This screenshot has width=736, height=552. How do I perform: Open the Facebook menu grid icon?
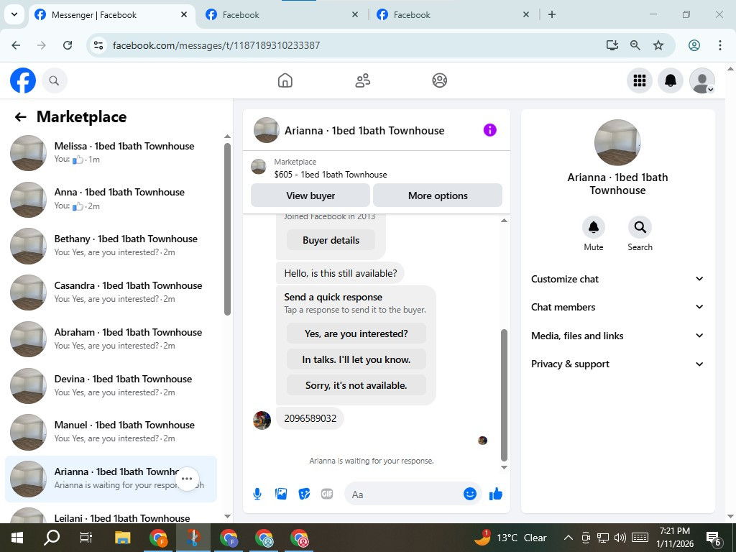click(x=639, y=80)
